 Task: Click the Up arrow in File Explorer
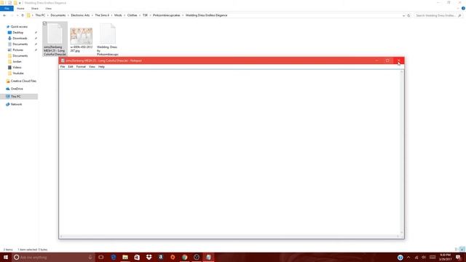(23, 15)
